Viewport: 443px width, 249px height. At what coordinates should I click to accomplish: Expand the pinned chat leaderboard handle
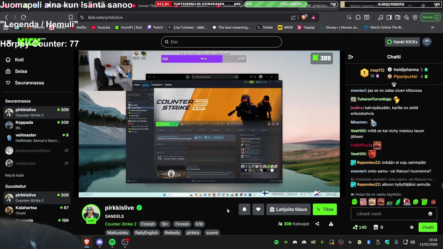click(394, 84)
